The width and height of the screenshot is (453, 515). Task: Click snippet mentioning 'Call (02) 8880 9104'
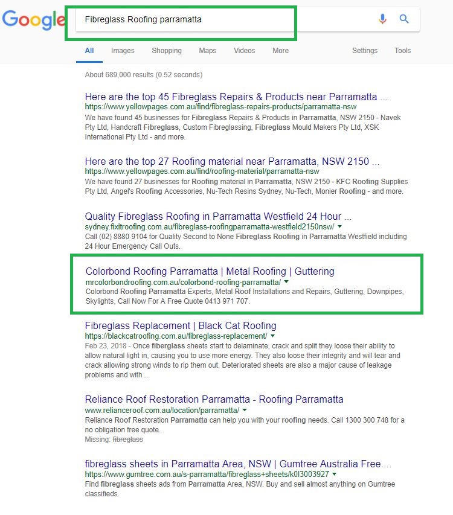(246, 242)
